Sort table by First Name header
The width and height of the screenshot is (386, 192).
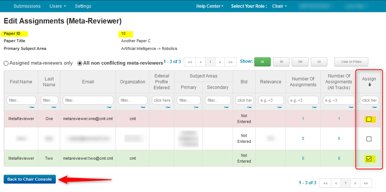[x=21, y=82]
